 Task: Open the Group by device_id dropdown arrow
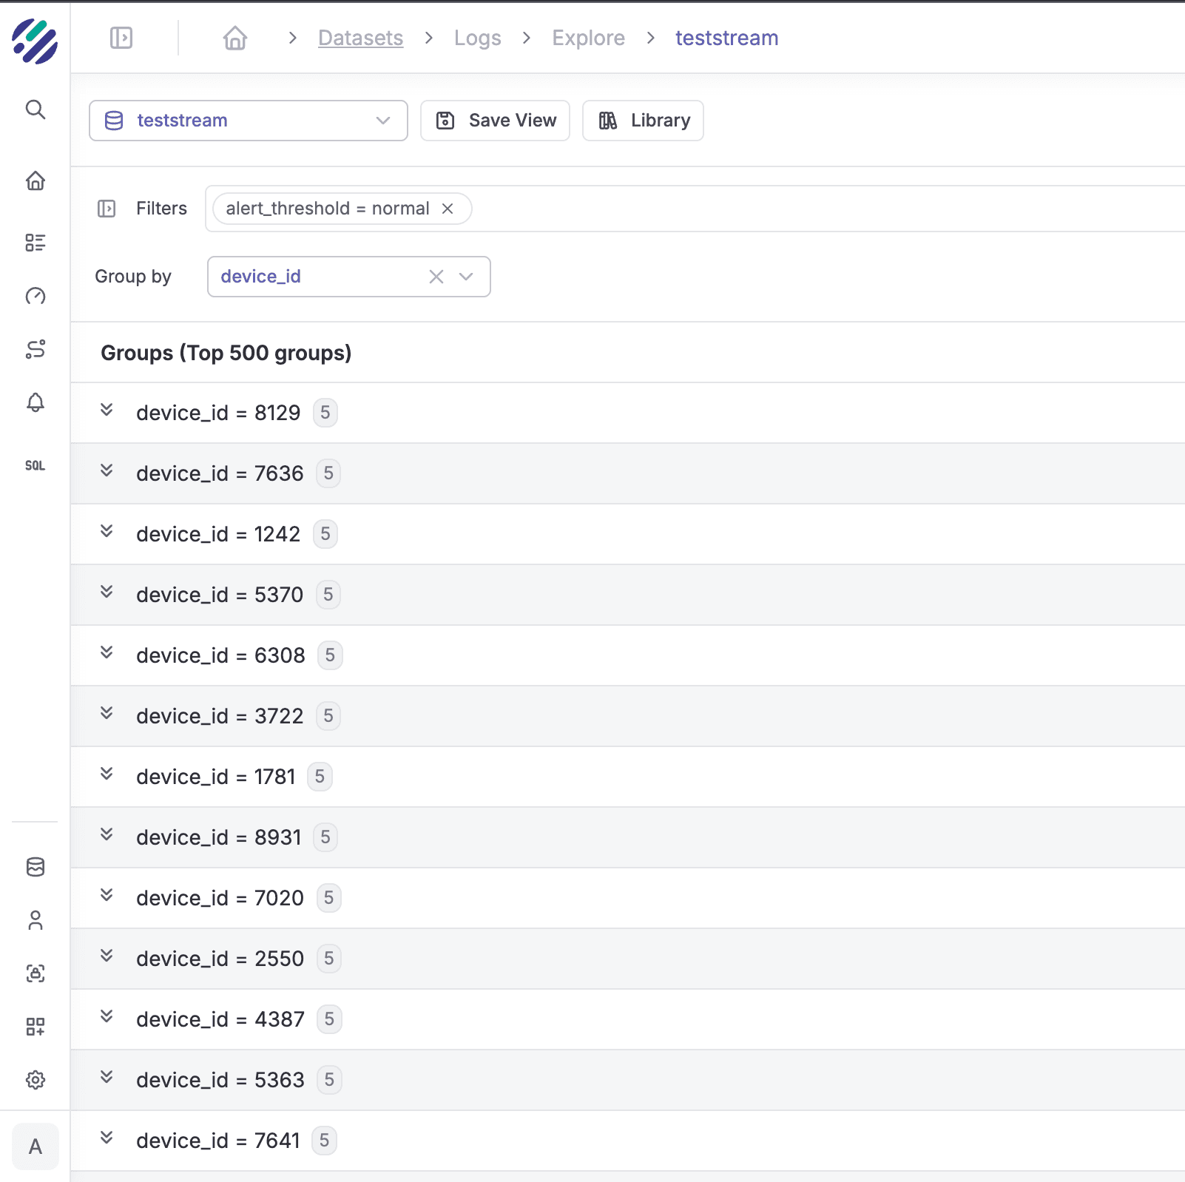tap(466, 277)
